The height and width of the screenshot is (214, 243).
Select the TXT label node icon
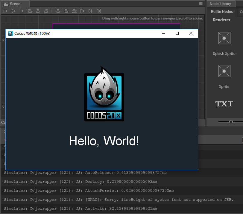pos(224,104)
